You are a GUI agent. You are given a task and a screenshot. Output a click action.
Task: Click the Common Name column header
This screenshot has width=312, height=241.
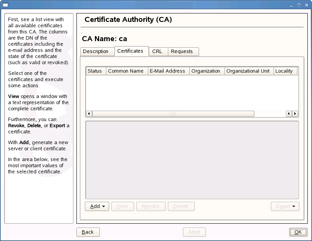pyautogui.click(x=126, y=71)
